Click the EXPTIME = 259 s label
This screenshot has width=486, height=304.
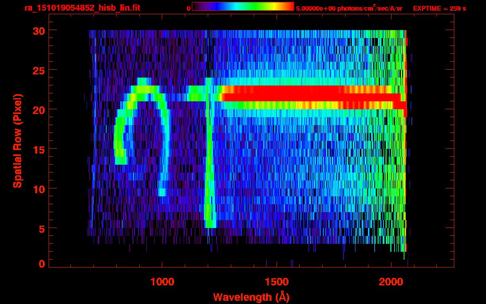(x=439, y=8)
